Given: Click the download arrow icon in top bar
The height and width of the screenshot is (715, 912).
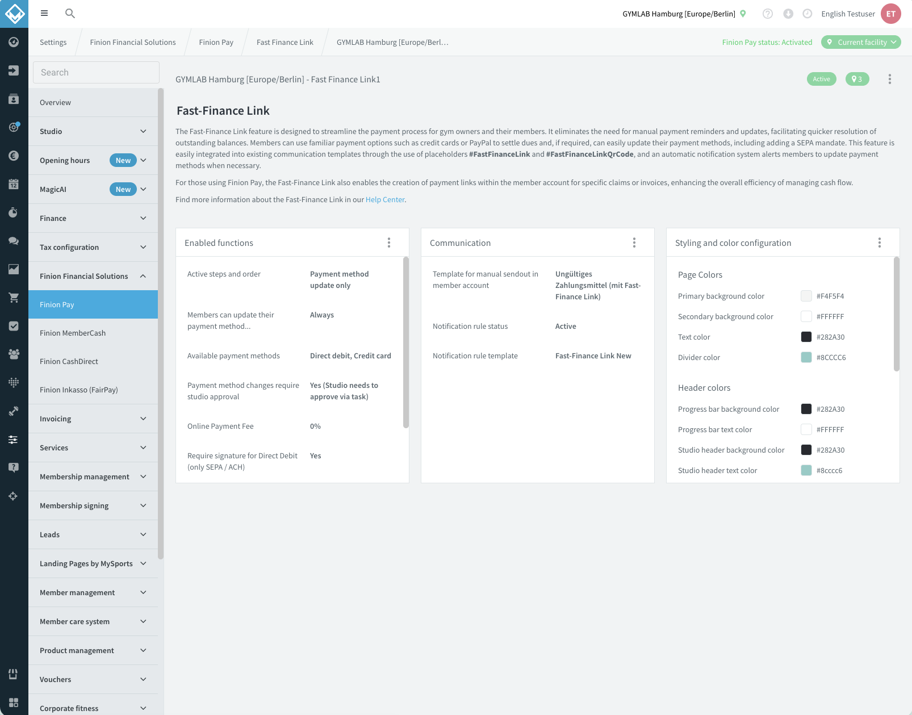Looking at the screenshot, I should click(x=788, y=14).
